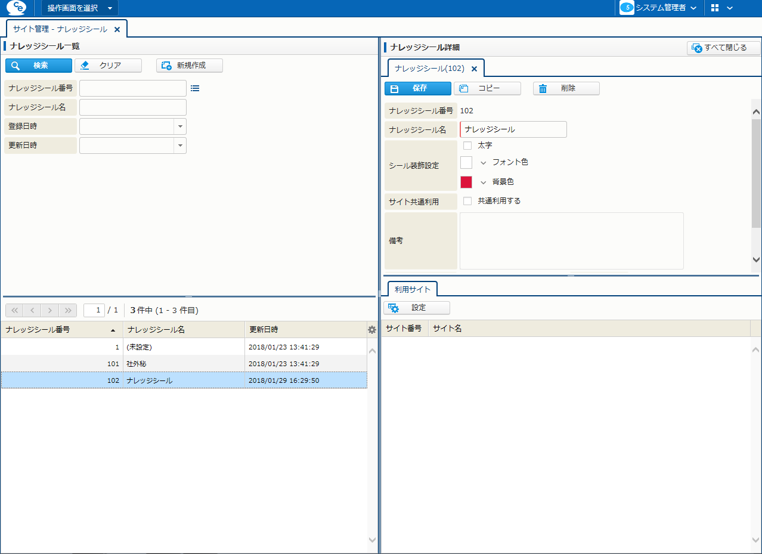Jump to last page in list pager
Screen dimensions: 762x554
(68, 310)
